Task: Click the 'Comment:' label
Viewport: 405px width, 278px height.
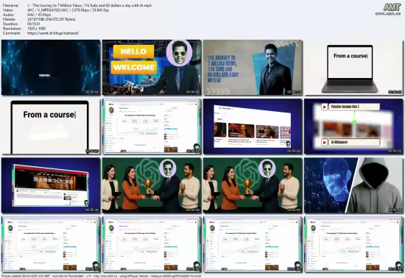Action: pos(11,33)
